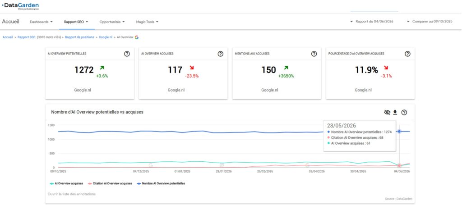Click Rapport SEO breadcrumb link
Viewport: 462px width, 205px height.
(x=27, y=37)
